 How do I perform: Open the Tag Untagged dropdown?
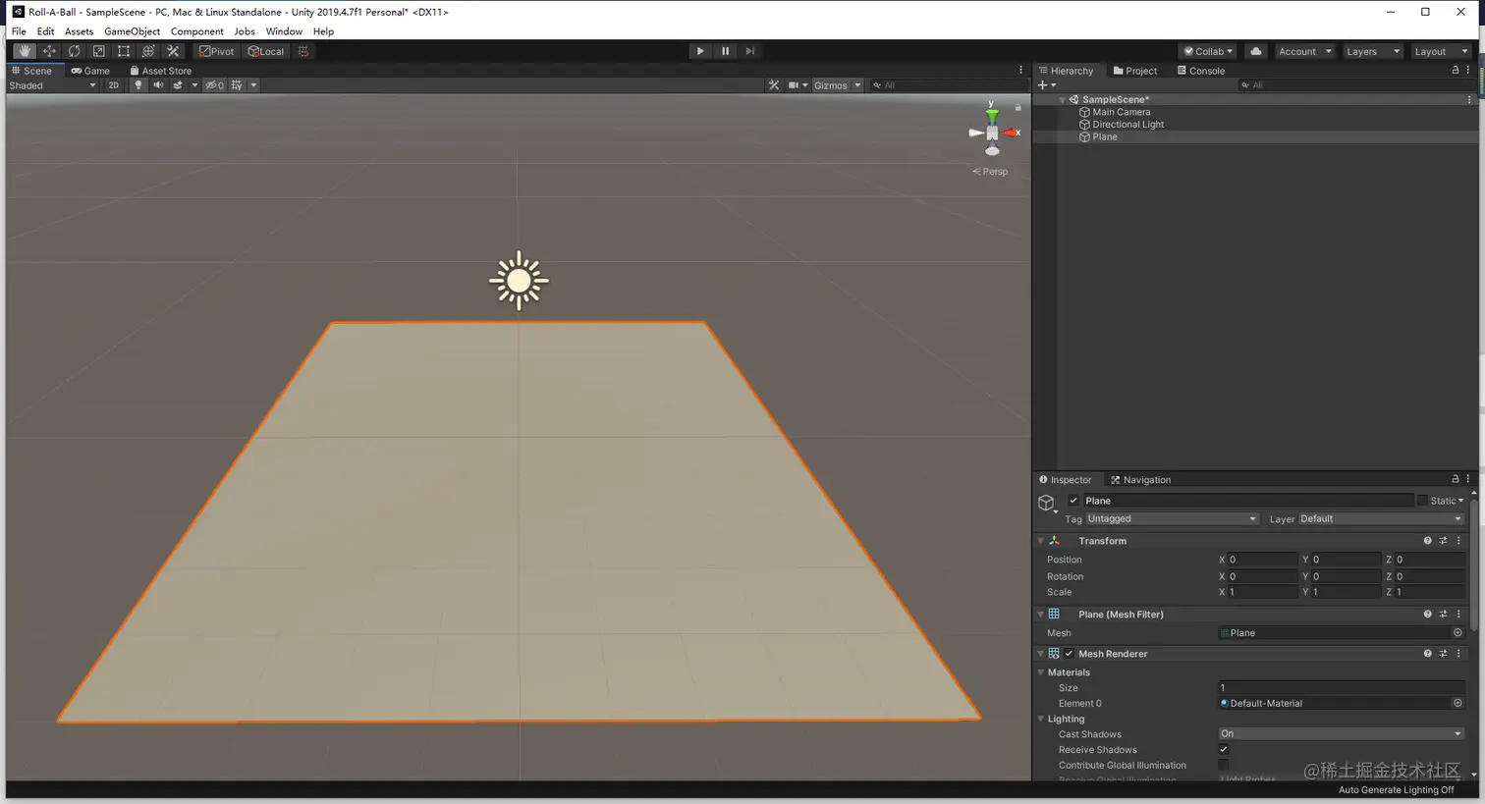point(1172,519)
